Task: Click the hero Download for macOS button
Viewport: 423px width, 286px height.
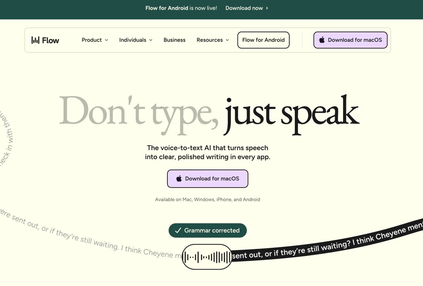Action: tap(208, 179)
